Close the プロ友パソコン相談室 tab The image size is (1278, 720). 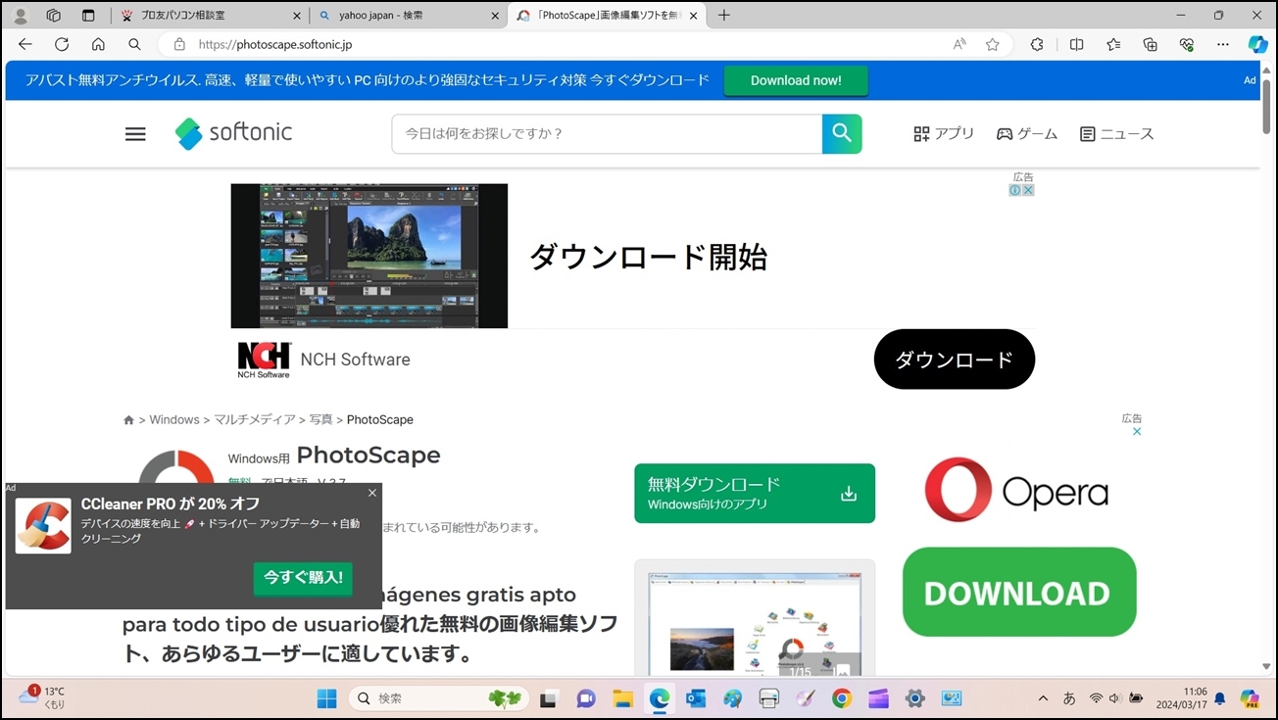coord(297,16)
